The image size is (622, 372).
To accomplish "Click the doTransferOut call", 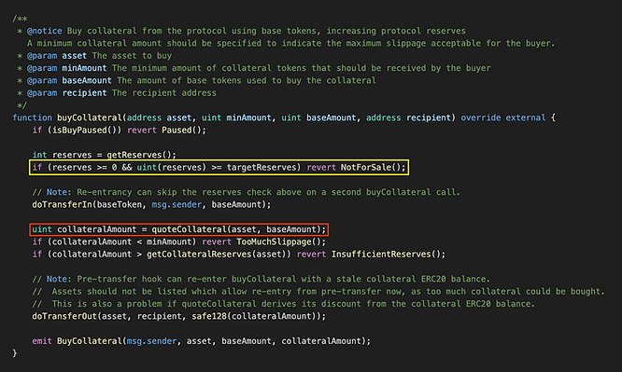I will (179, 316).
